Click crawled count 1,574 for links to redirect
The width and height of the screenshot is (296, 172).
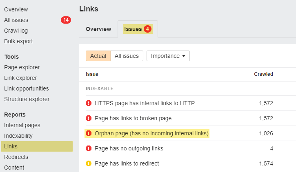coord(266,163)
